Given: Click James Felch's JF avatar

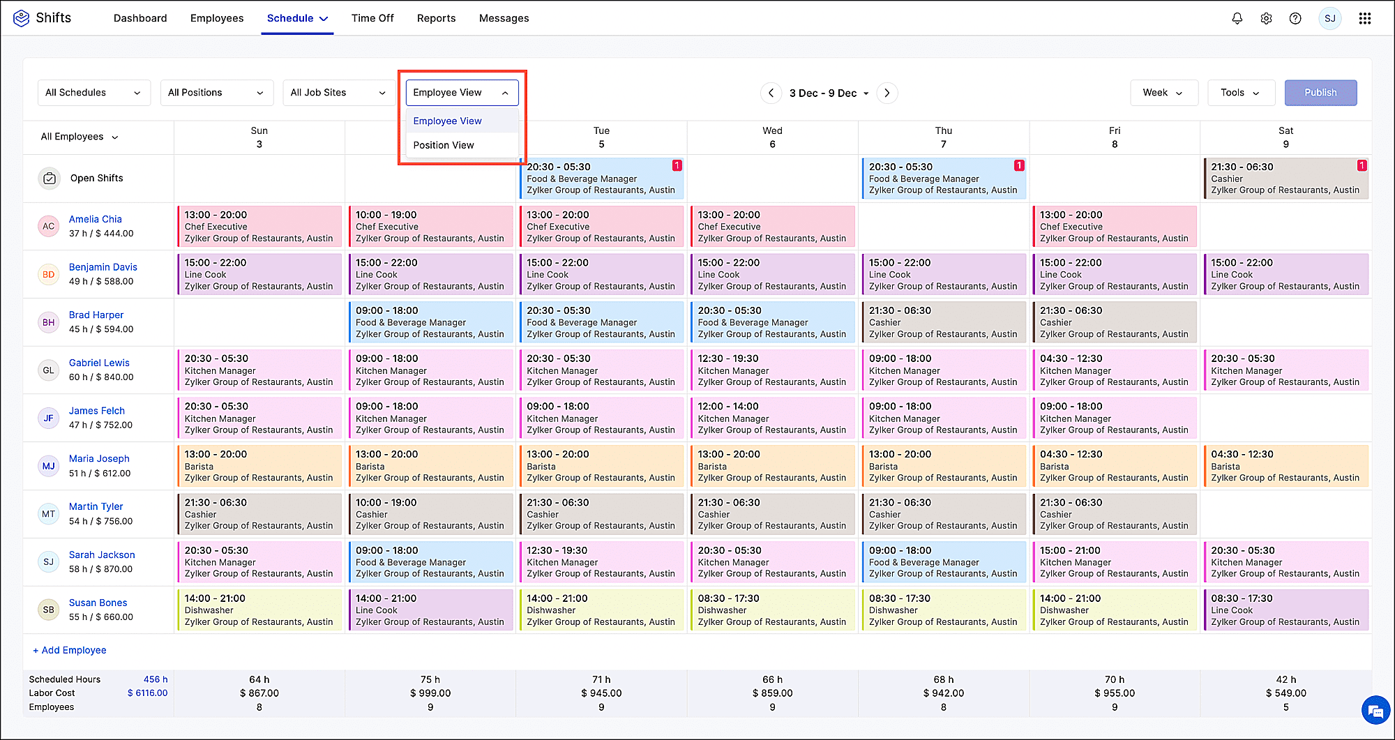Looking at the screenshot, I should pyautogui.click(x=48, y=418).
